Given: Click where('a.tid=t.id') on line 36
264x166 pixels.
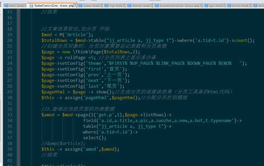Looking at the screenshot, I should pos(108,132).
